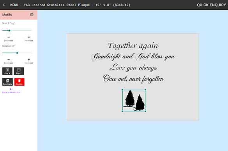The height and width of the screenshot is (151, 228).
Task: Click the back arrow in top bar
Action: pos(4,5)
